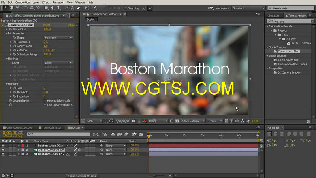Toggle transparency grid in viewer
This screenshot has height=178, width=316.
pos(177,121)
